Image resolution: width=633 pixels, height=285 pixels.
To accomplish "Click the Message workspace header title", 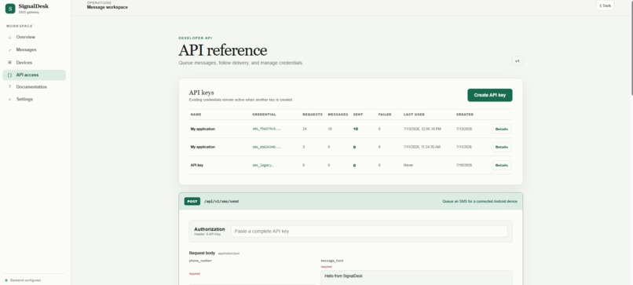I will click(108, 7).
